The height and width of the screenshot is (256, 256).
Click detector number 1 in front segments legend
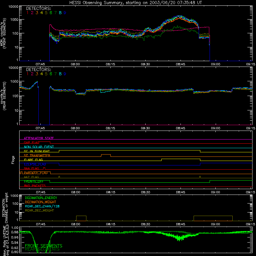(28, 13)
